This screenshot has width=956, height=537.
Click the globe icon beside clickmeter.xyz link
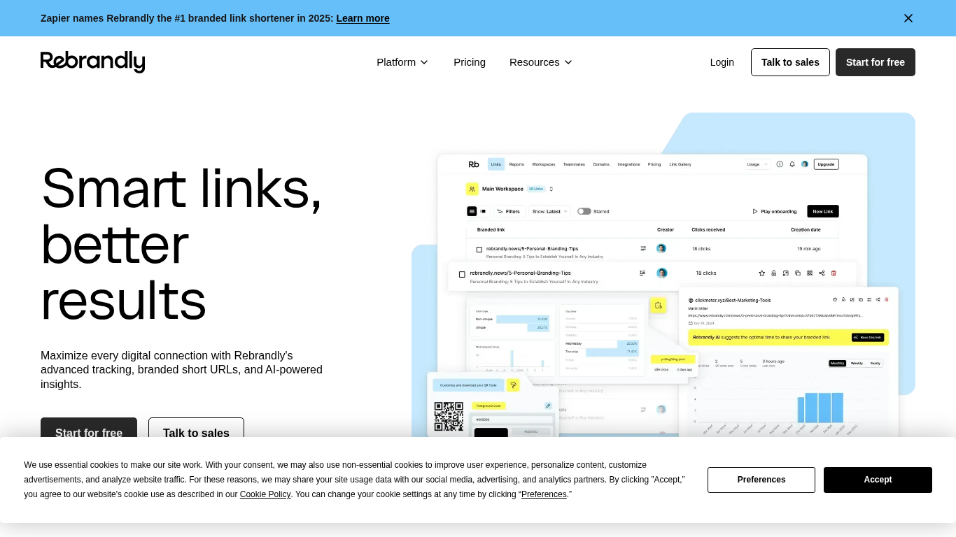point(691,300)
